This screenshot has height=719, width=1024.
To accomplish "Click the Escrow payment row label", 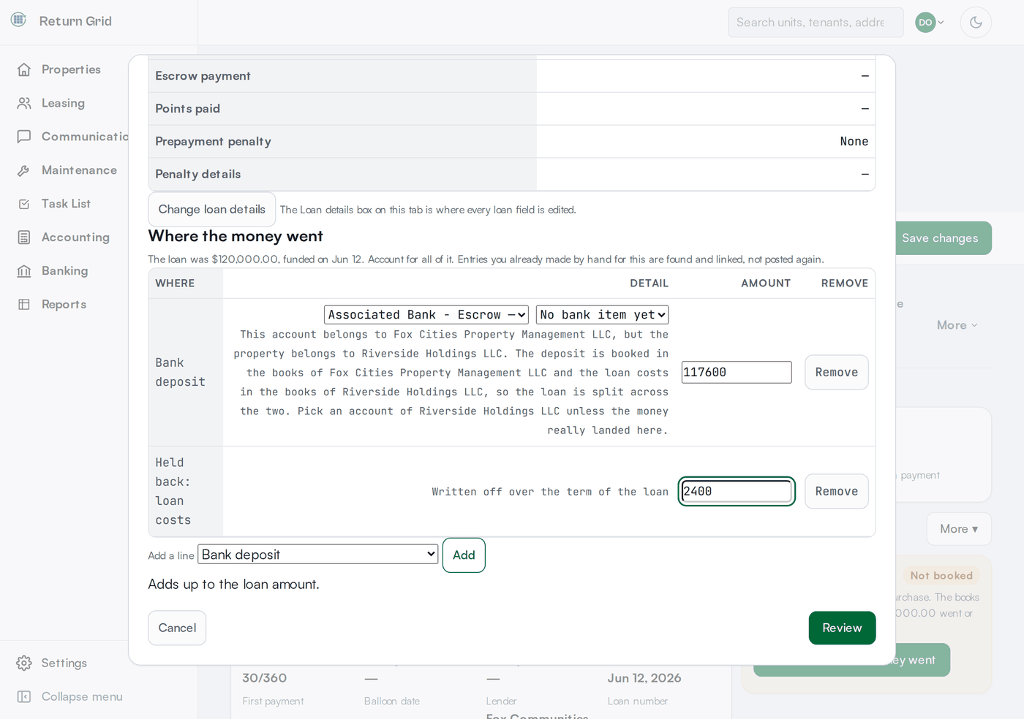I will pos(203,76).
